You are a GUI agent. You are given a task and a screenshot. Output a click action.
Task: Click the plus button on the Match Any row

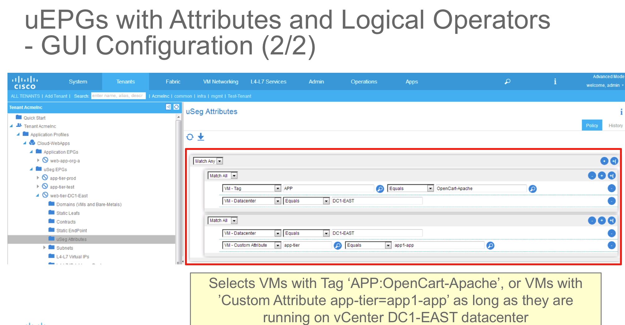point(604,161)
